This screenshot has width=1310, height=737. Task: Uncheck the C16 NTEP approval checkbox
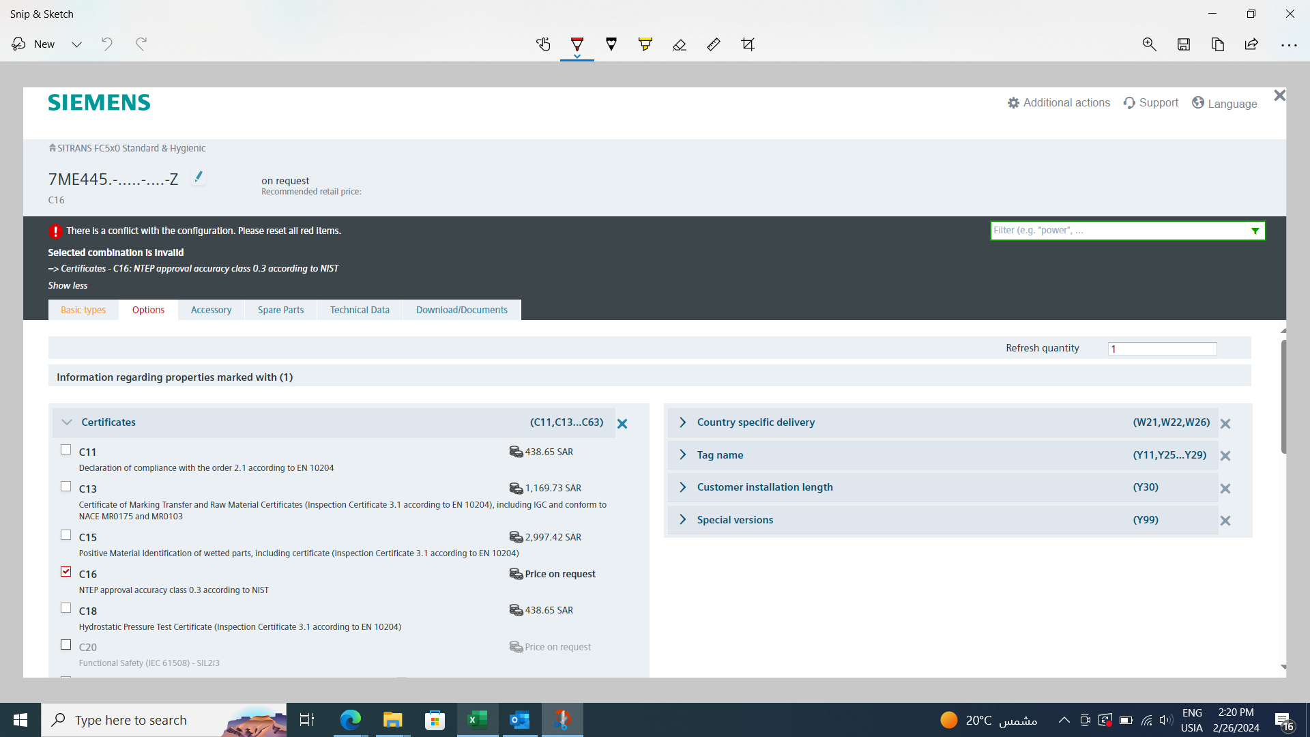[x=65, y=572]
